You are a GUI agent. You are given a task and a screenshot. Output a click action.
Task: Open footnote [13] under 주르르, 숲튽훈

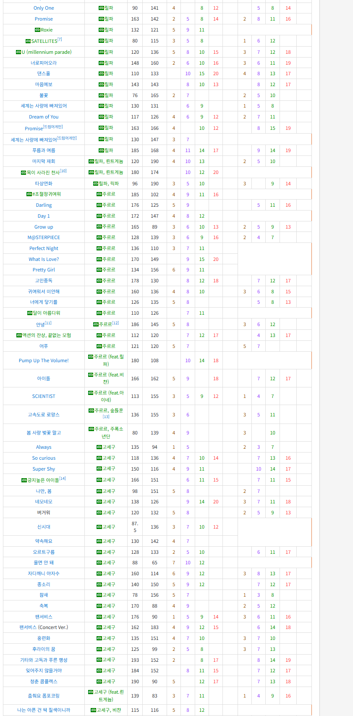click(x=106, y=417)
